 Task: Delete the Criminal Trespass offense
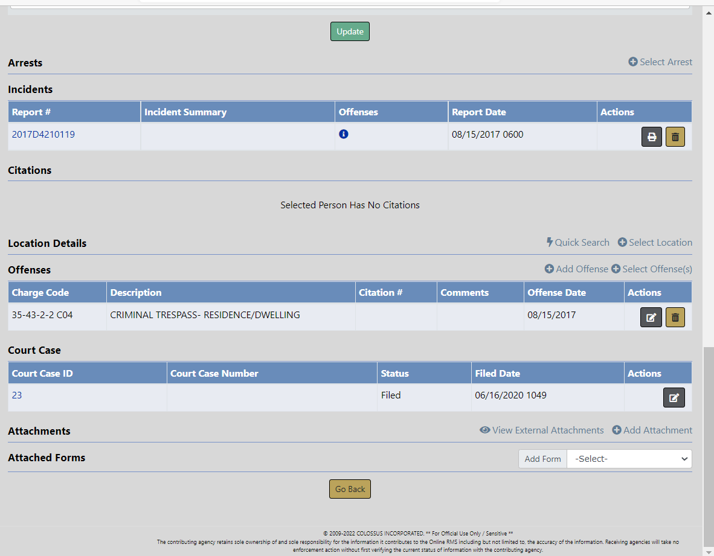pyautogui.click(x=675, y=318)
